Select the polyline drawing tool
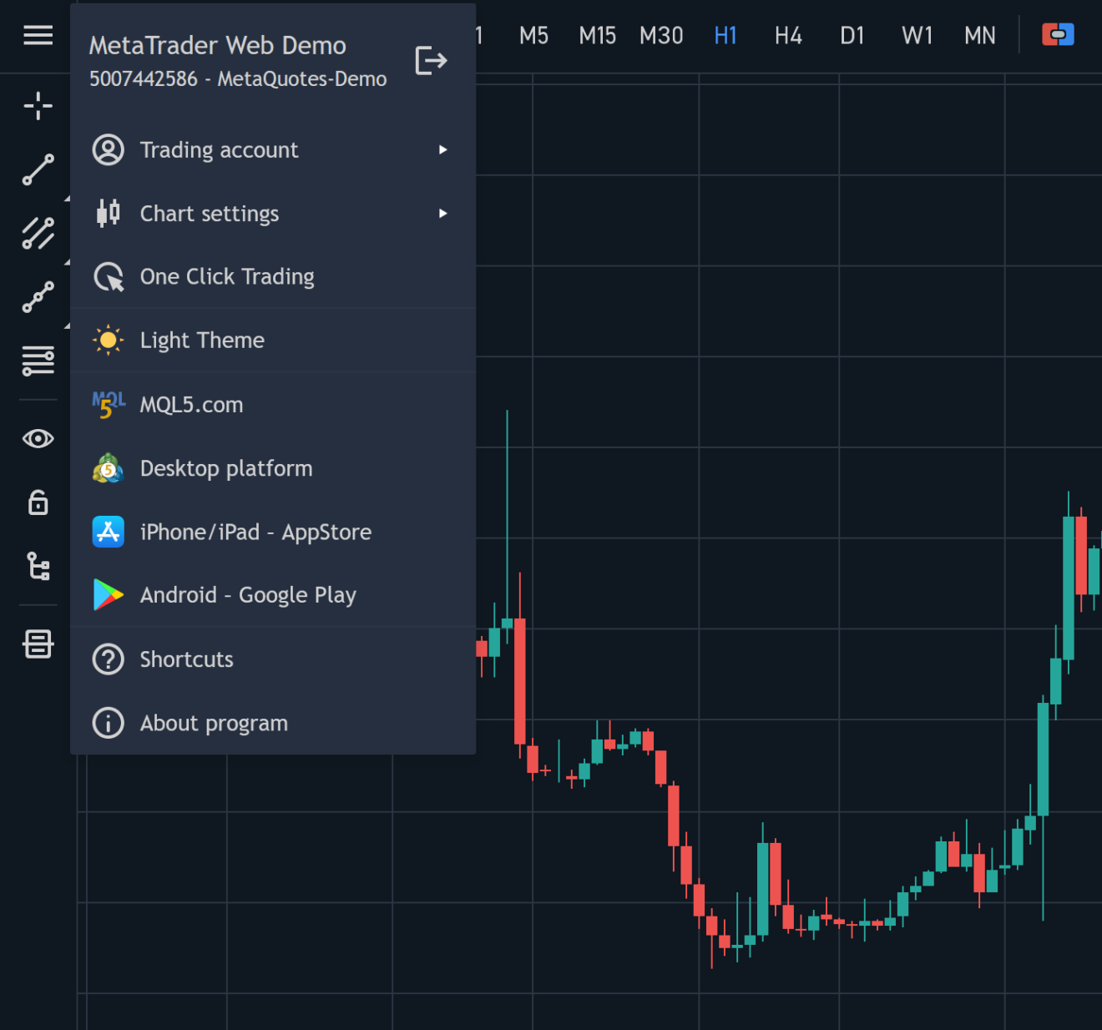Image resolution: width=1102 pixels, height=1030 pixels. 38,297
